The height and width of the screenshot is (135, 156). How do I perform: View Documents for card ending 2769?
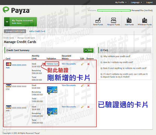(69, 85)
